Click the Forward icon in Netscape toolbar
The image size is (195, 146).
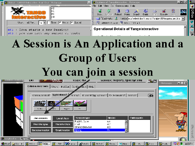click(109, 12)
